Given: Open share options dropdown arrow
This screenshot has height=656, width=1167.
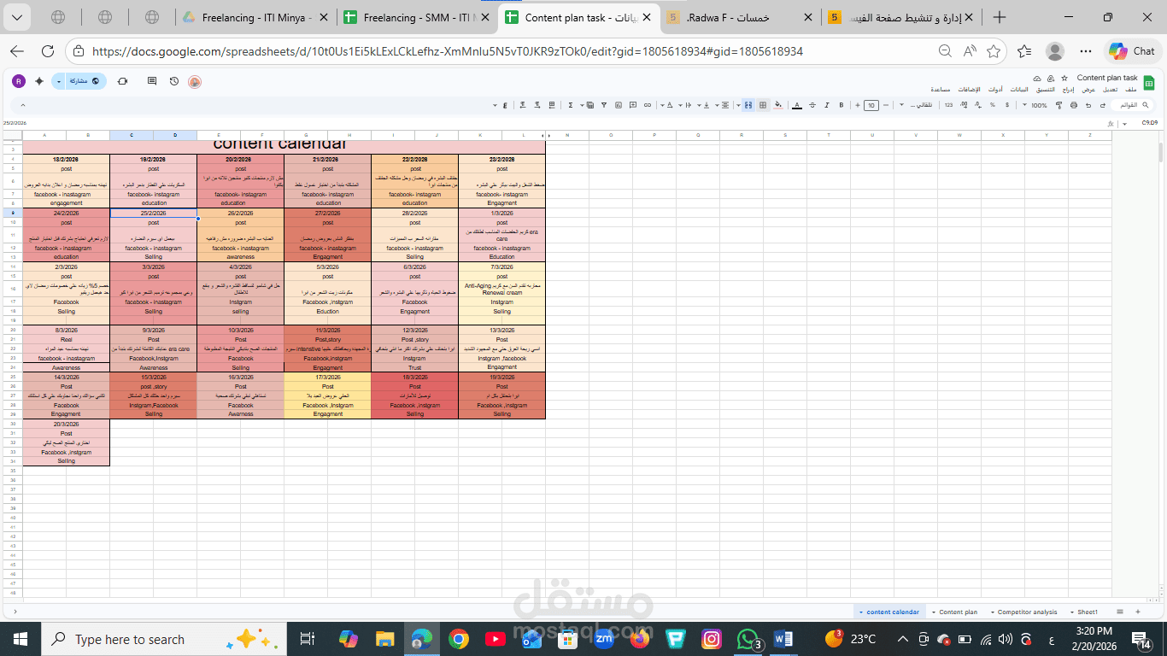Looking at the screenshot, I should pyautogui.click(x=58, y=81).
